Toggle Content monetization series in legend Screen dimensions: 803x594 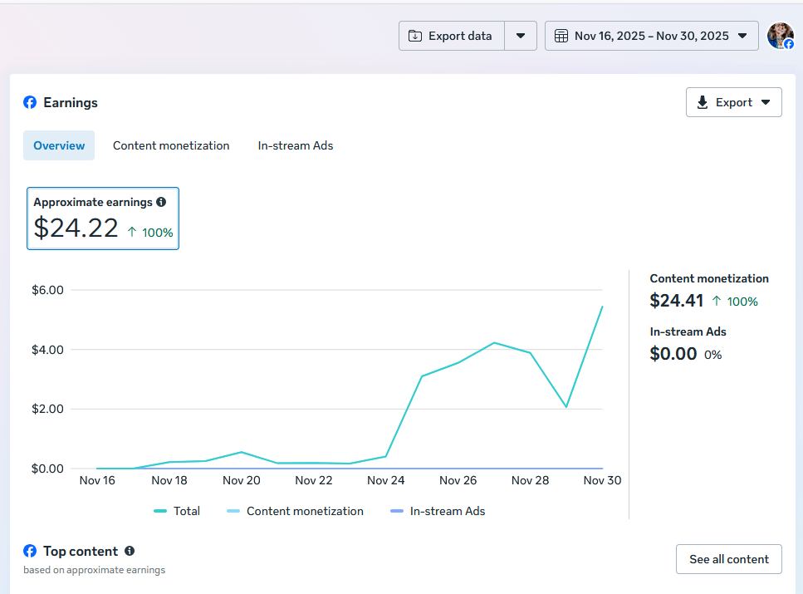coord(296,511)
